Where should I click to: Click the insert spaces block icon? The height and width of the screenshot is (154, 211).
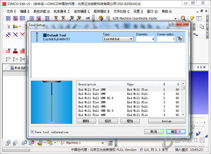tap(47, 18)
